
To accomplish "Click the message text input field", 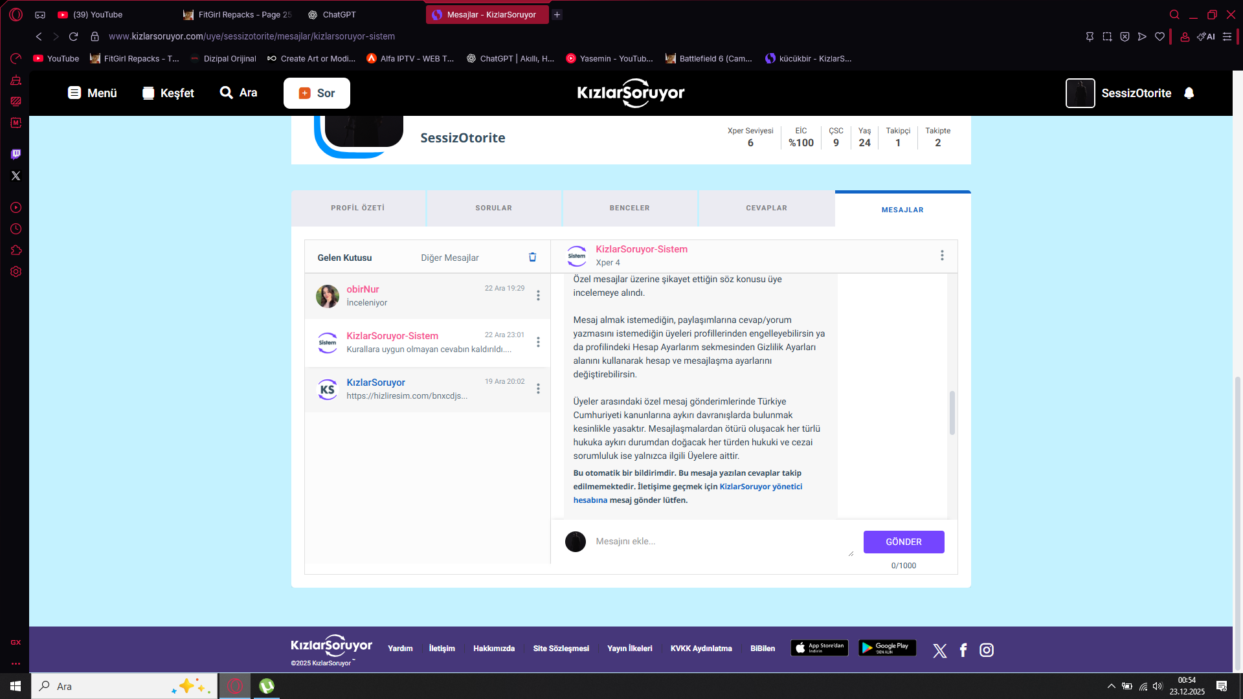I will (724, 542).
